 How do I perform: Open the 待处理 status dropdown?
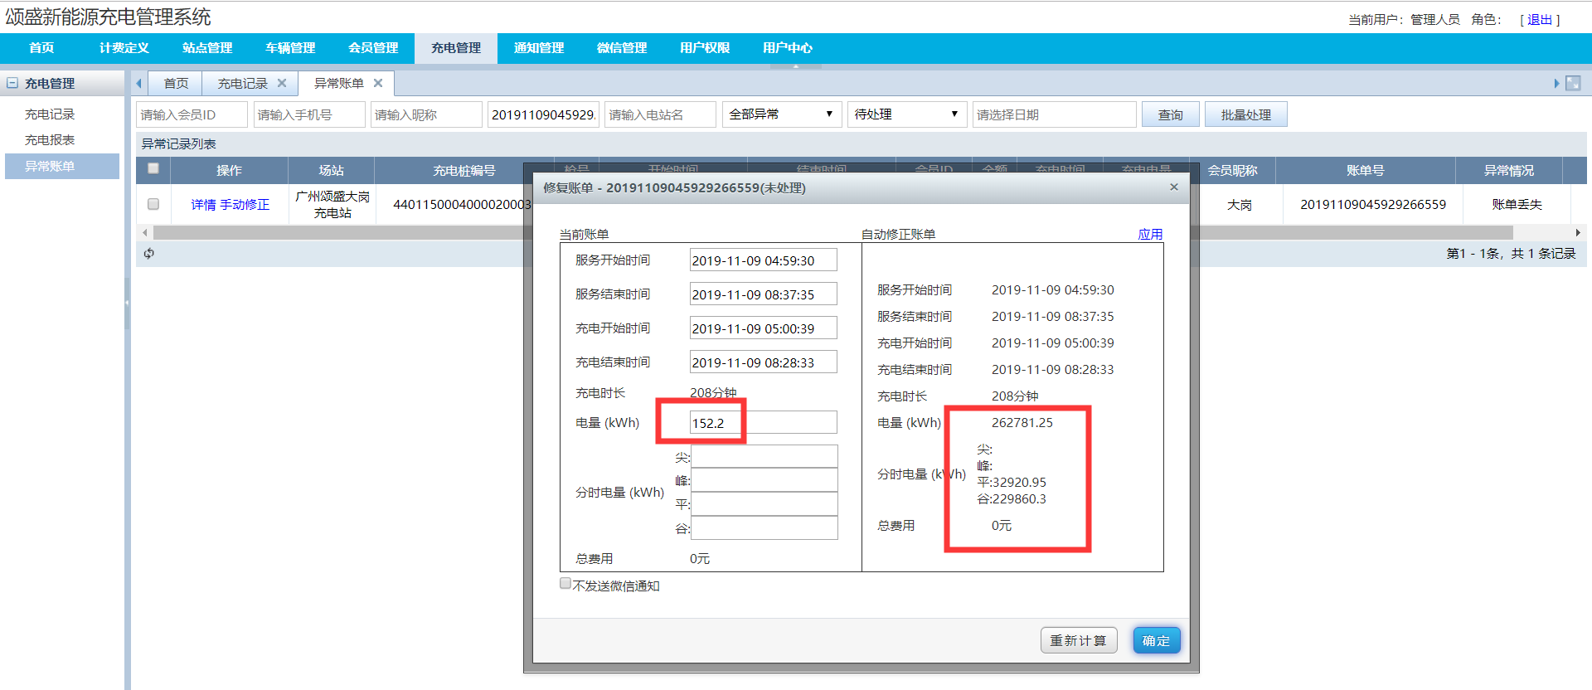point(907,114)
